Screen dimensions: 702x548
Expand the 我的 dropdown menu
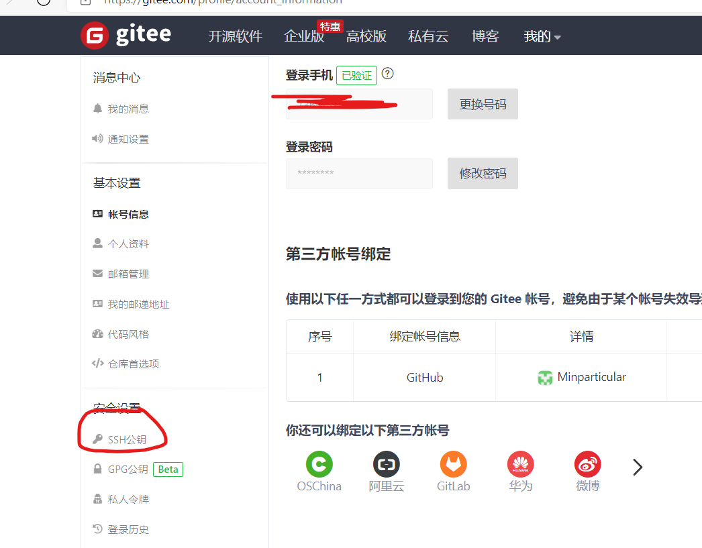542,36
